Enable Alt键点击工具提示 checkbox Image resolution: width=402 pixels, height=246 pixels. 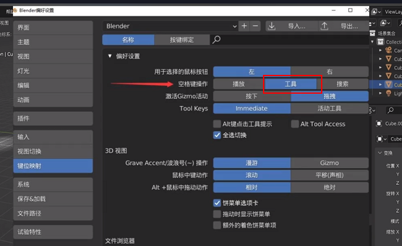[x=217, y=124]
